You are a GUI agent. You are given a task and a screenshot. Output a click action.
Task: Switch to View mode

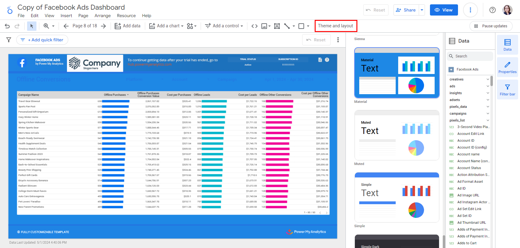point(444,10)
